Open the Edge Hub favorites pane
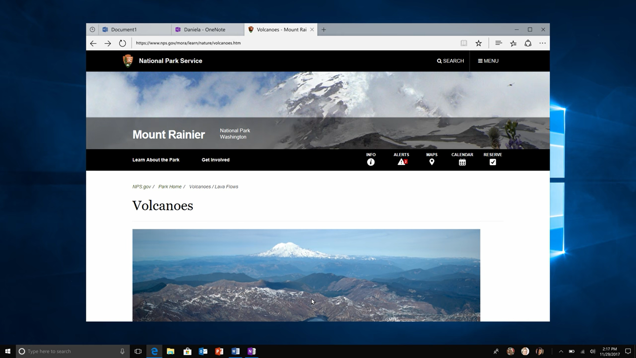The width and height of the screenshot is (636, 358). pos(498,43)
